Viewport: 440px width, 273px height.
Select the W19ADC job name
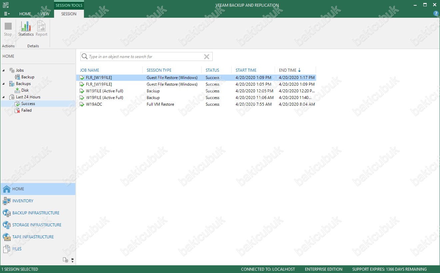click(x=93, y=104)
